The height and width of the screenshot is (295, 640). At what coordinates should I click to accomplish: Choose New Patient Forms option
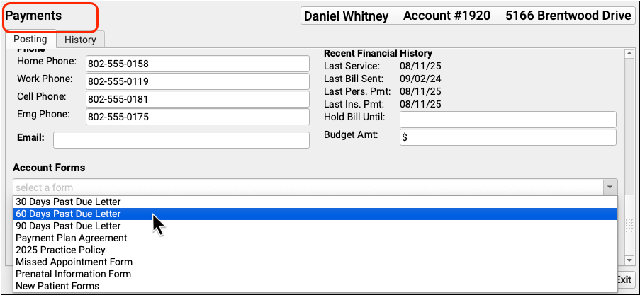tap(57, 286)
